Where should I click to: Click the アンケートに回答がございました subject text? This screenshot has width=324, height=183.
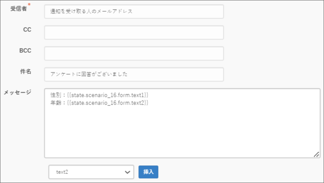tap(89, 74)
